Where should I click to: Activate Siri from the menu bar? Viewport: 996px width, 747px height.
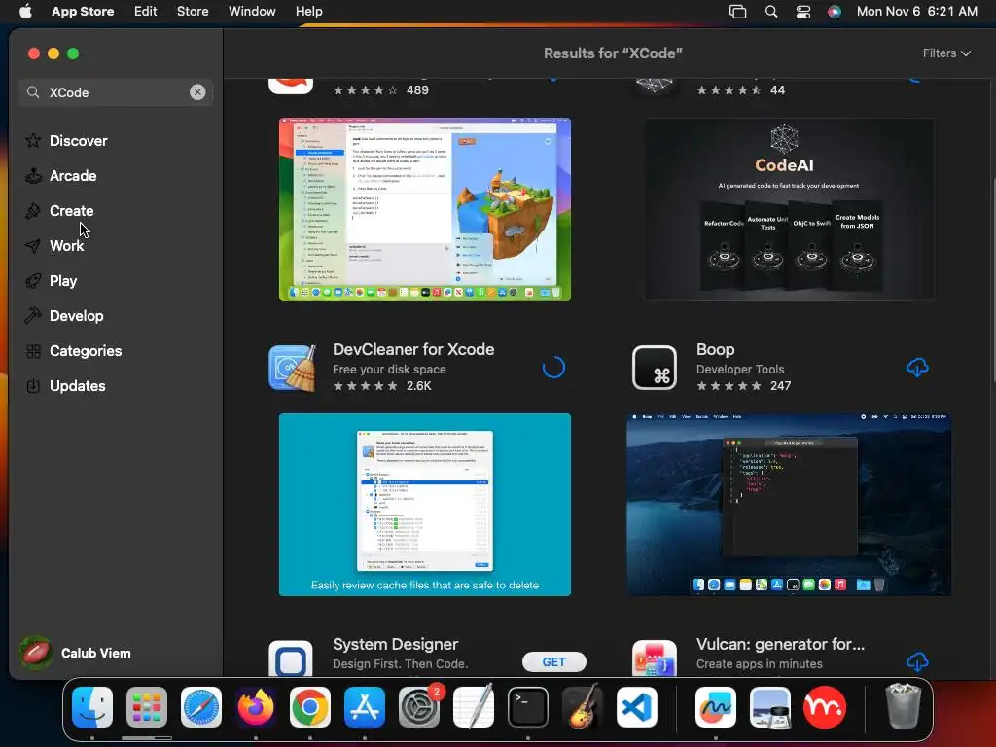pyautogui.click(x=834, y=11)
